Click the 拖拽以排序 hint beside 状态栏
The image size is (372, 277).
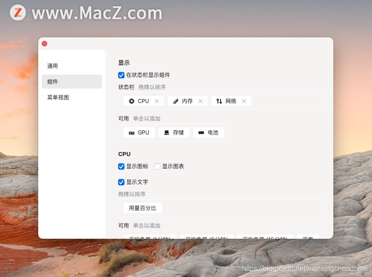(x=152, y=87)
